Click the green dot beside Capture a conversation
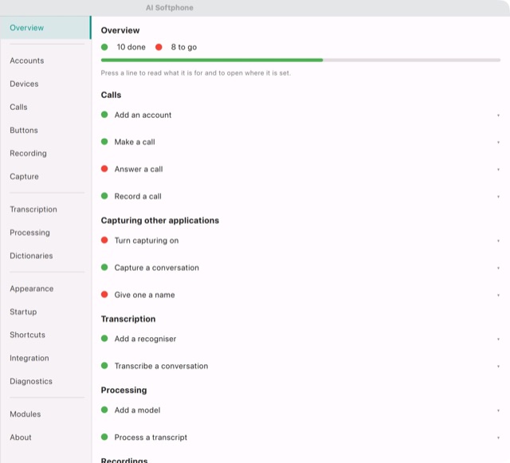This screenshot has height=463, width=510. (x=104, y=267)
